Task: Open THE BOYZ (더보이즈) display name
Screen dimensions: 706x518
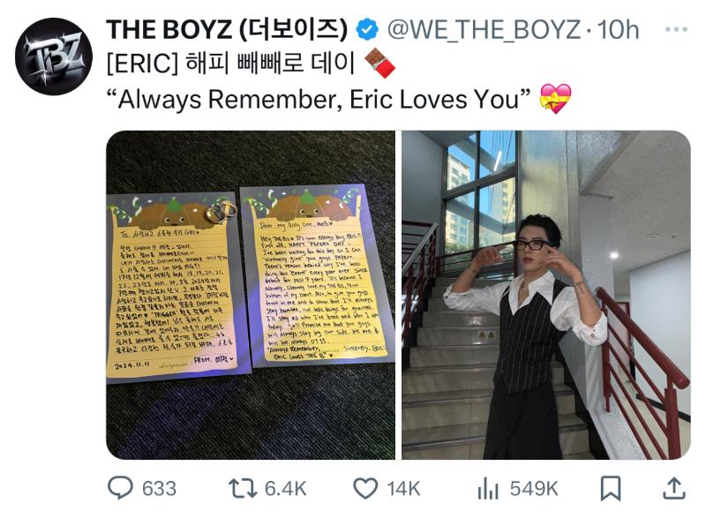Action: coord(227,30)
